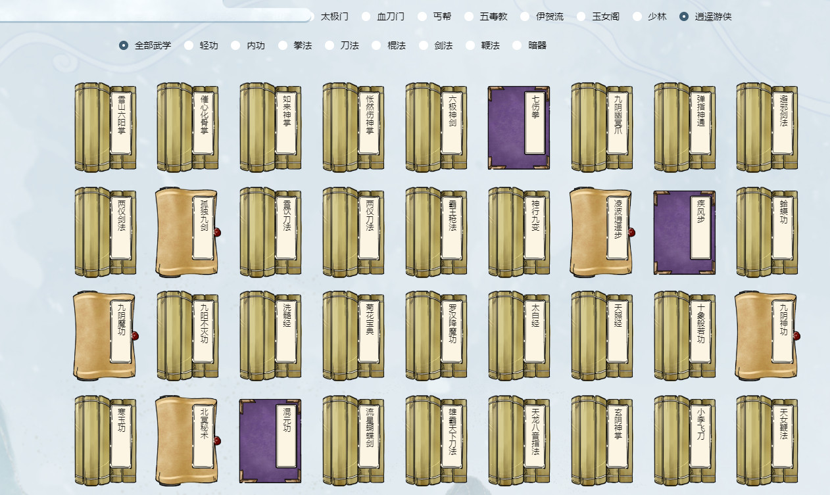
Task: Choose the 拳法 type filter
Action: [x=295, y=45]
